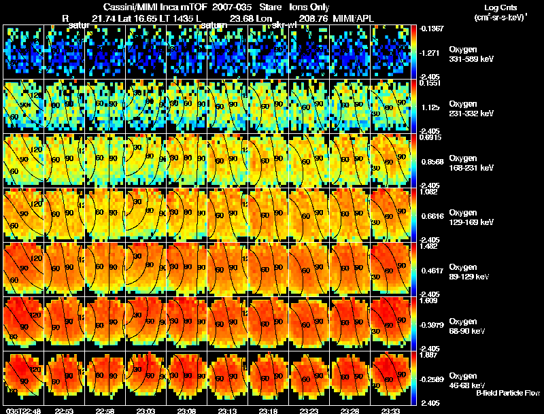Click the time label '23:33'
The width and height of the screenshot is (544, 414).
(390, 411)
